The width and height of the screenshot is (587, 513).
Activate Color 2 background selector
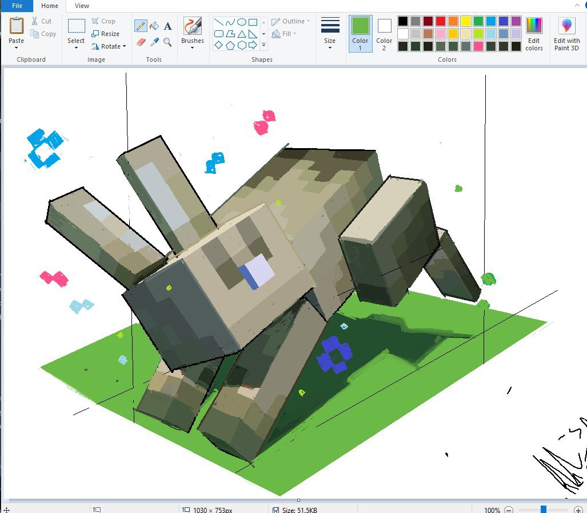tap(384, 34)
